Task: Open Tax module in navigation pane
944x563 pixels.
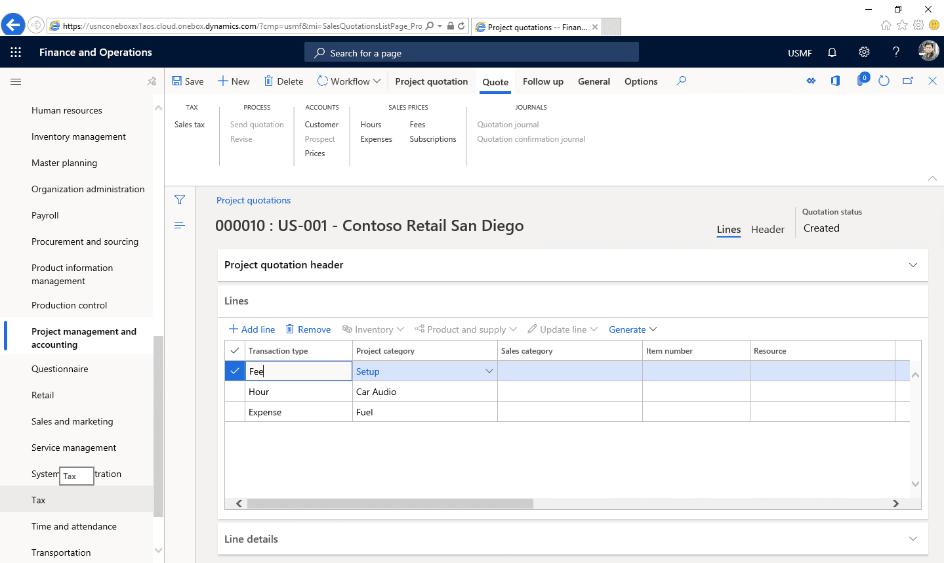Action: click(39, 500)
